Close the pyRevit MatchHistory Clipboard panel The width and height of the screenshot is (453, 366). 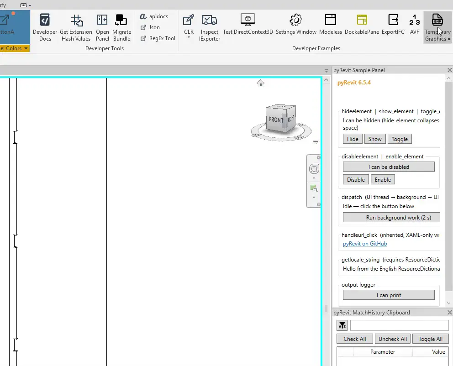[x=449, y=312]
